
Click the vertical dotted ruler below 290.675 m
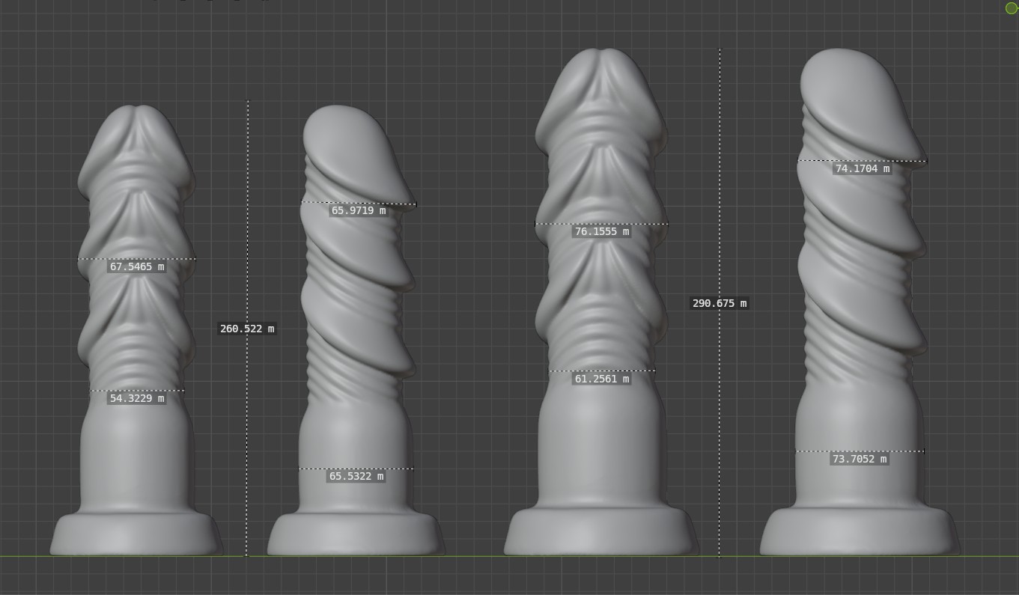click(720, 434)
